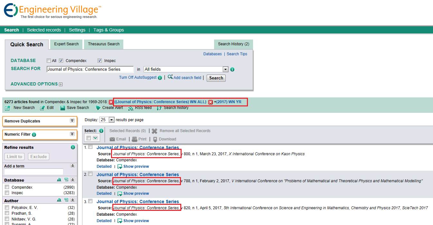The image size is (433, 225).
Task: Check the All databases checkbox
Action: pos(49,61)
